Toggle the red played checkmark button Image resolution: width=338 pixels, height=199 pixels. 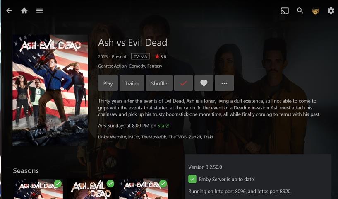tap(183, 83)
